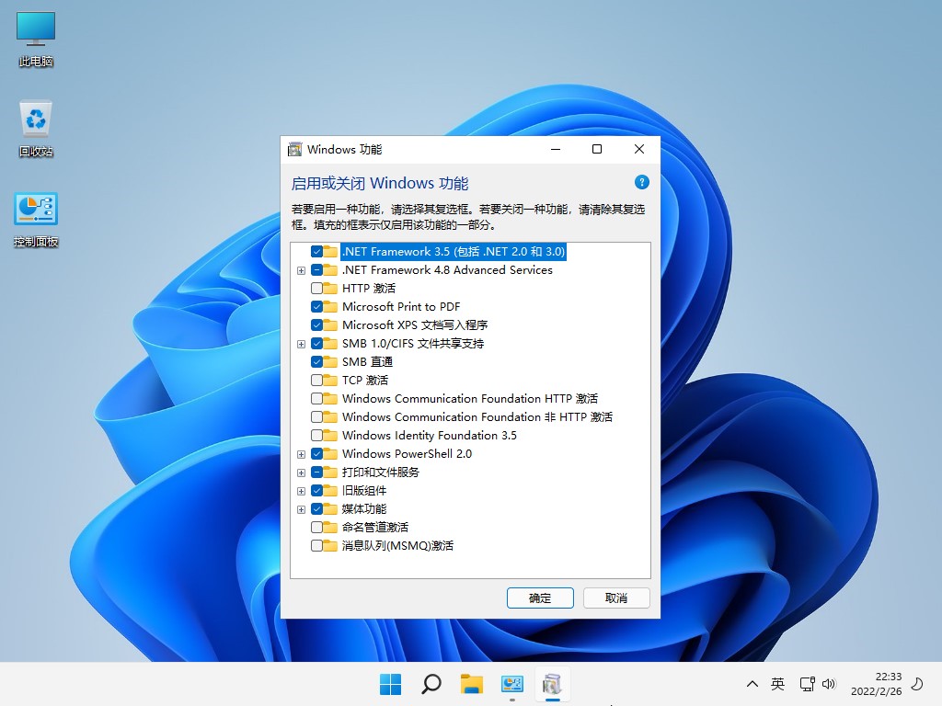Enable the TCP 激活 checkbox

[317, 381]
